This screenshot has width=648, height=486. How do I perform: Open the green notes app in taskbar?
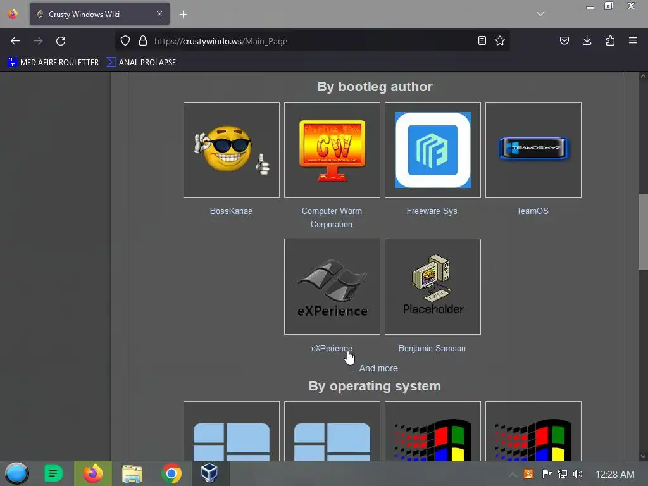pos(53,473)
